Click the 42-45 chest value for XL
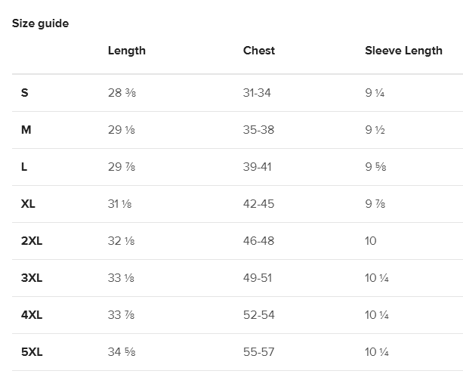 258,204
